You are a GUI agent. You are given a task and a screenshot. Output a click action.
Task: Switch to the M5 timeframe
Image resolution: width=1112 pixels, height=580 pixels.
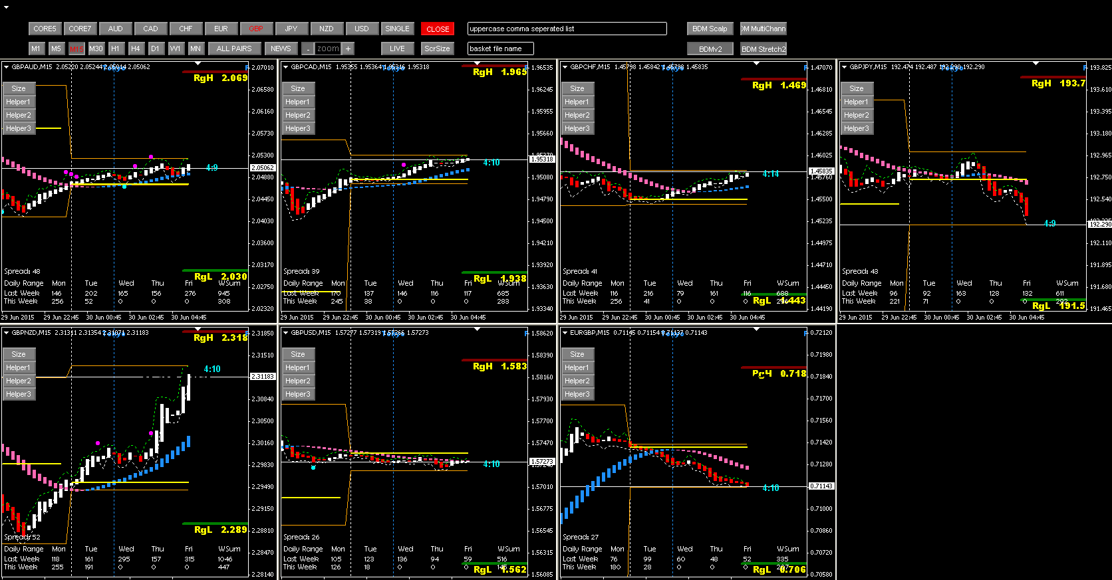tap(56, 48)
